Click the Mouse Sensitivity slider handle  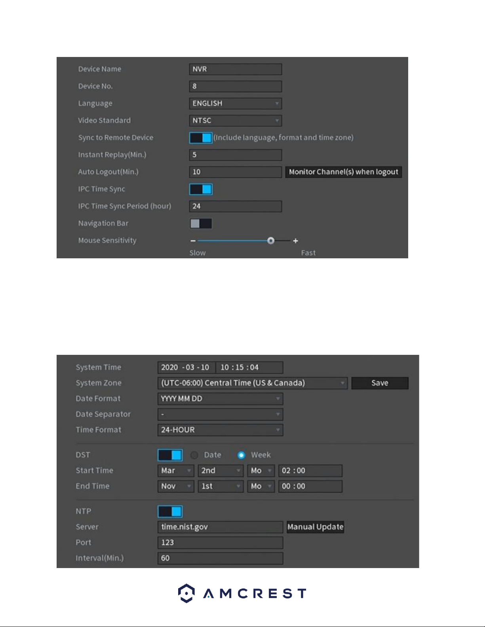pyautogui.click(x=271, y=241)
